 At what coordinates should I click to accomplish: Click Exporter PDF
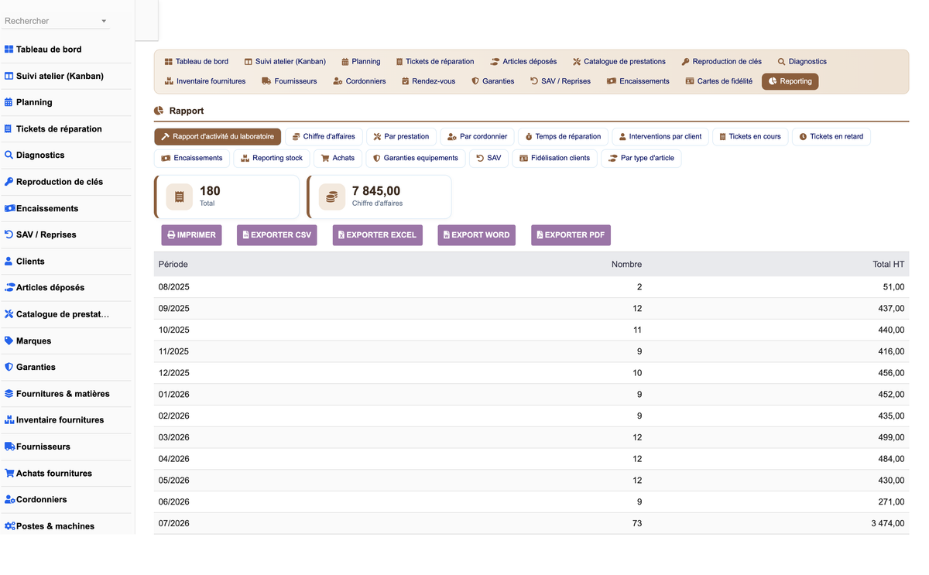[x=571, y=235]
